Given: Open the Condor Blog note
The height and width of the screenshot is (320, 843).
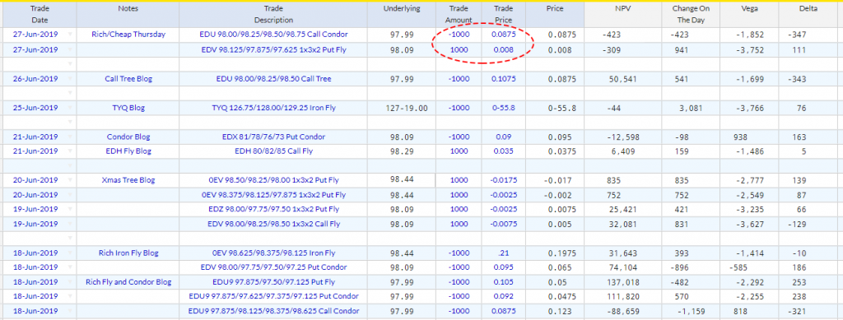Looking at the screenshot, I should pos(128,137).
